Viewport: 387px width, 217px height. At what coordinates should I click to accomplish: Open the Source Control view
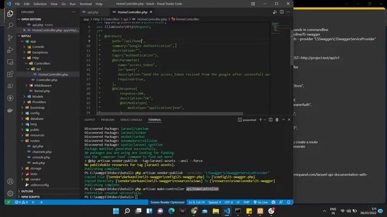[x=10, y=37]
